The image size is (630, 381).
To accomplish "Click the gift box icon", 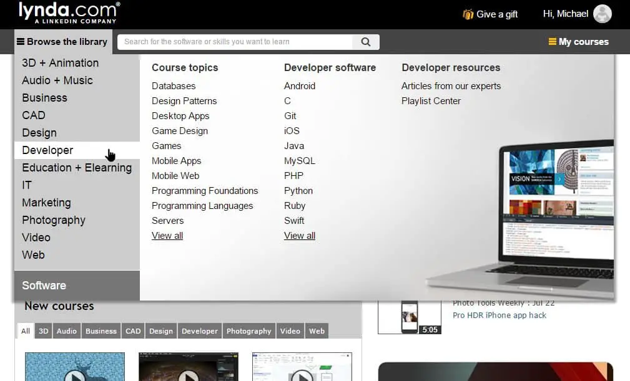I will point(468,14).
